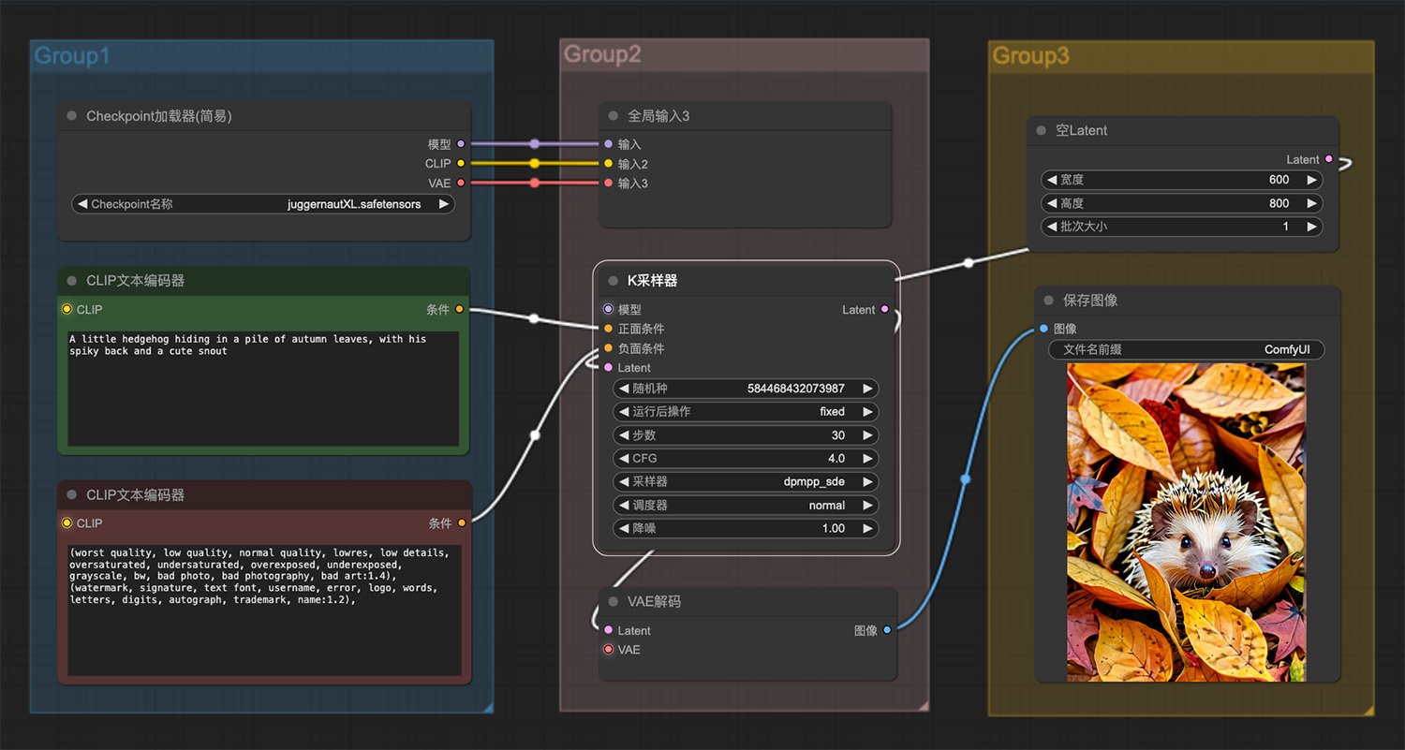The width and height of the screenshot is (1405, 750).
Task: Click 条件 output port of green CLIP文本编码器
Action: tap(459, 309)
